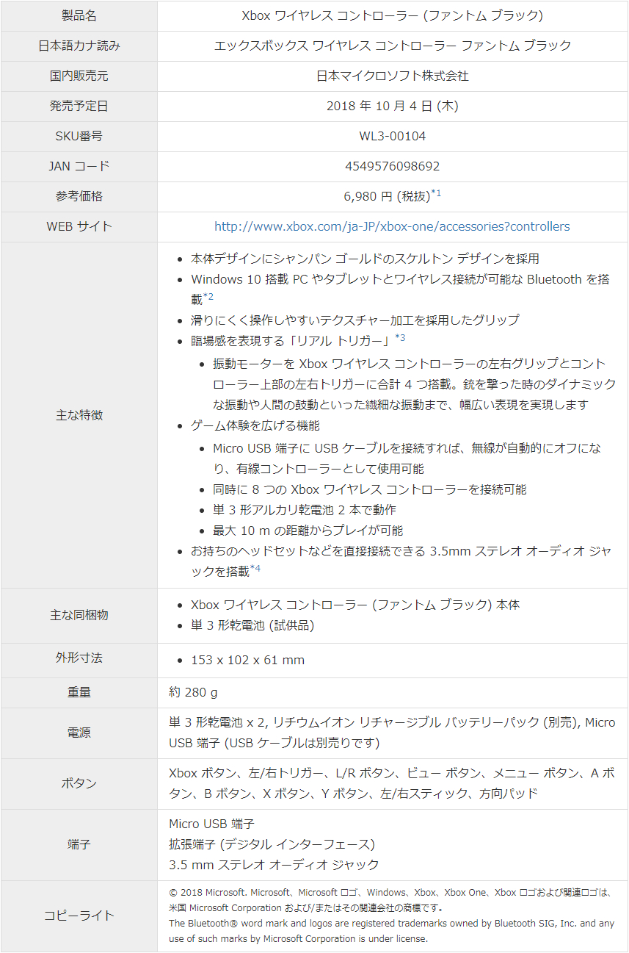Image resolution: width=629 pixels, height=953 pixels.
Task: Click the 電源 label
Action: click(79, 733)
